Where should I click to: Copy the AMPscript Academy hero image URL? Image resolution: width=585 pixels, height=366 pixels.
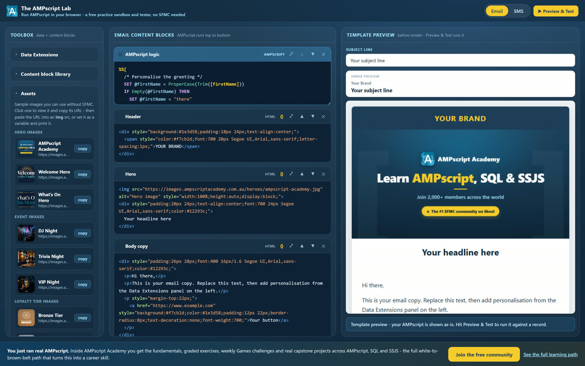click(83, 149)
